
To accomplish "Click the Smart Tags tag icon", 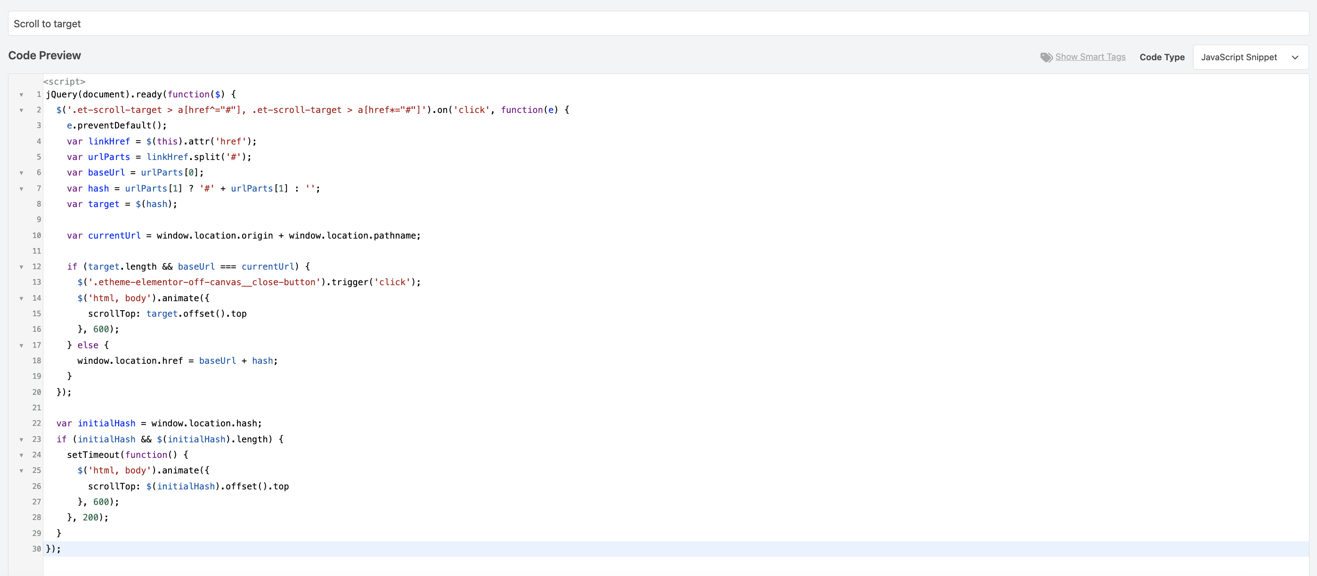I will click(x=1046, y=57).
